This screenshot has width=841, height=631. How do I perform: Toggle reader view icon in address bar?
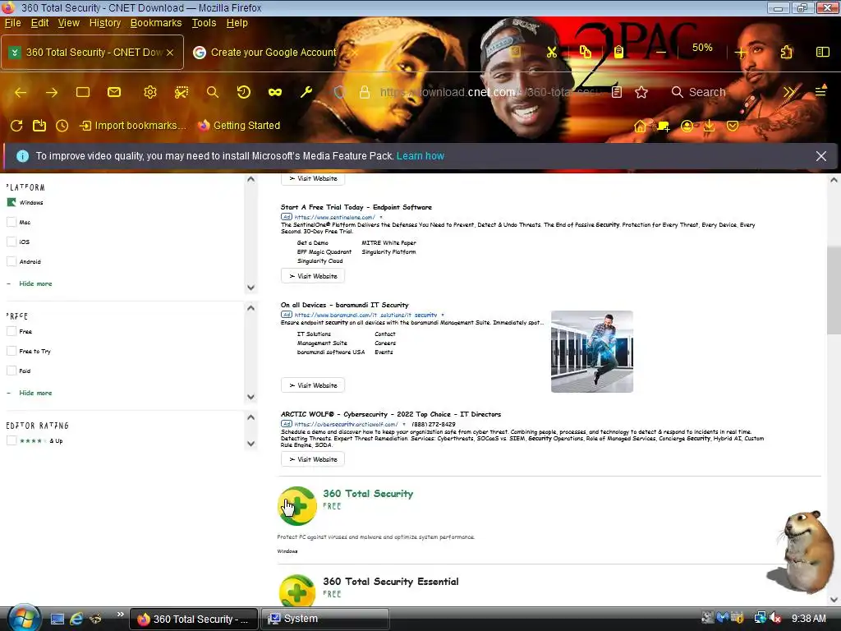[x=617, y=92]
